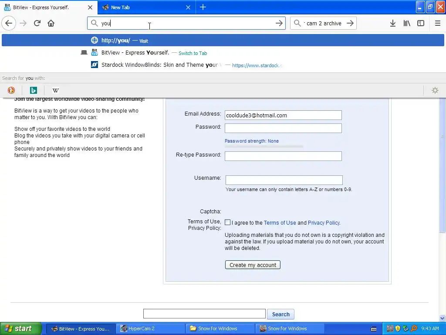Select the http://you/ Visit suggestion
The height and width of the screenshot is (335, 446).
pyautogui.click(x=223, y=41)
